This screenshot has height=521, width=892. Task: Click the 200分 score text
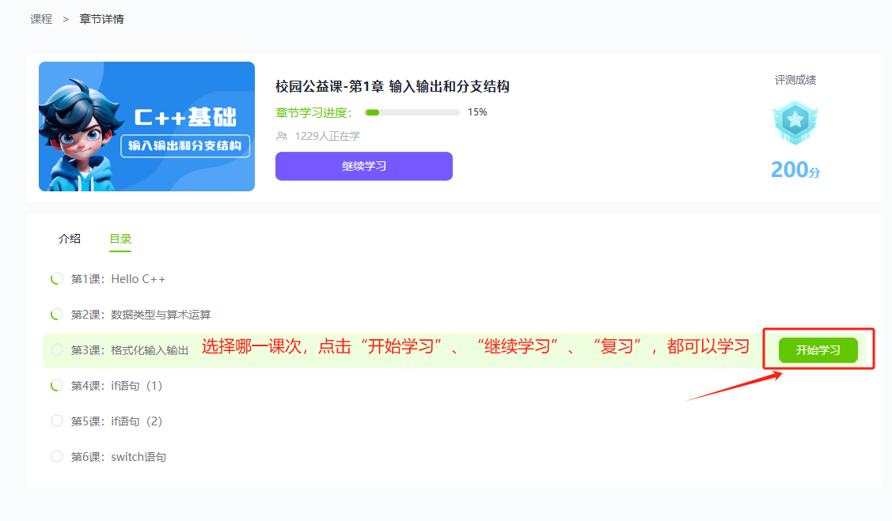coord(795,169)
